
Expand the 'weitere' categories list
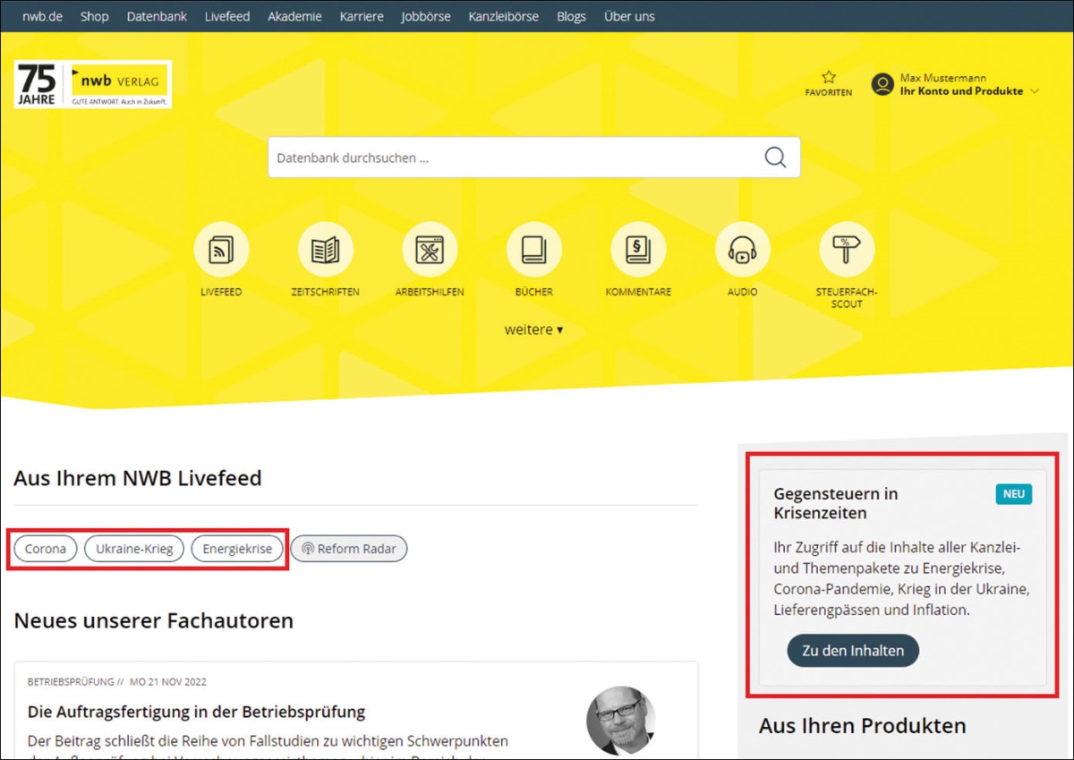tap(533, 329)
